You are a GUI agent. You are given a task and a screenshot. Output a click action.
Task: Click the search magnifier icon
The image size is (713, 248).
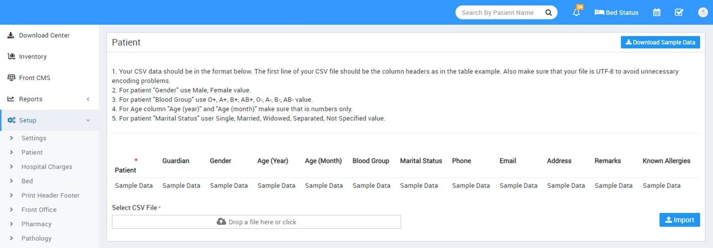548,12
